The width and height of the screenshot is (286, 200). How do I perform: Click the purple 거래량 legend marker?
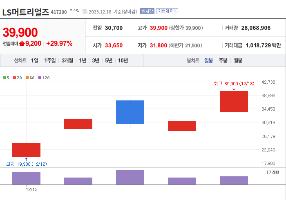point(267,172)
